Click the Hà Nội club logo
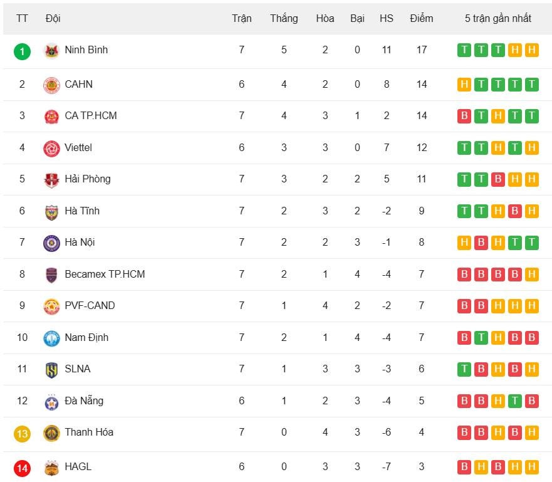 51,243
